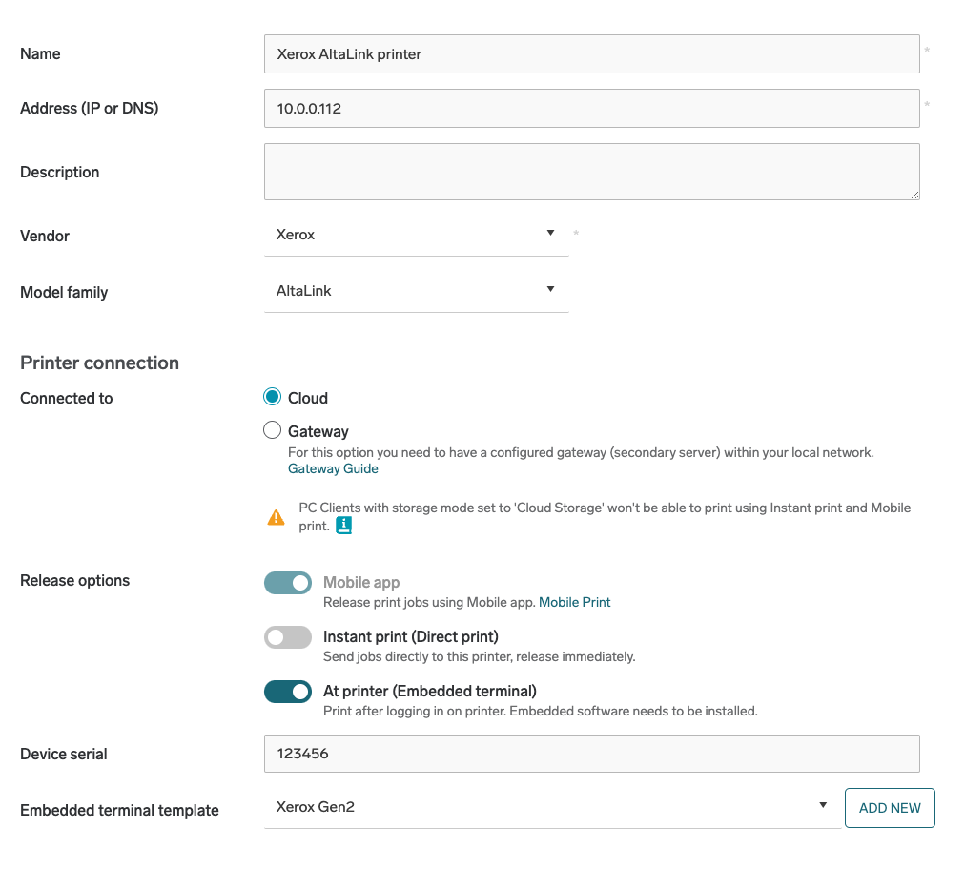Click into the Description text area
This screenshot has height=871, width=965.
591,172
